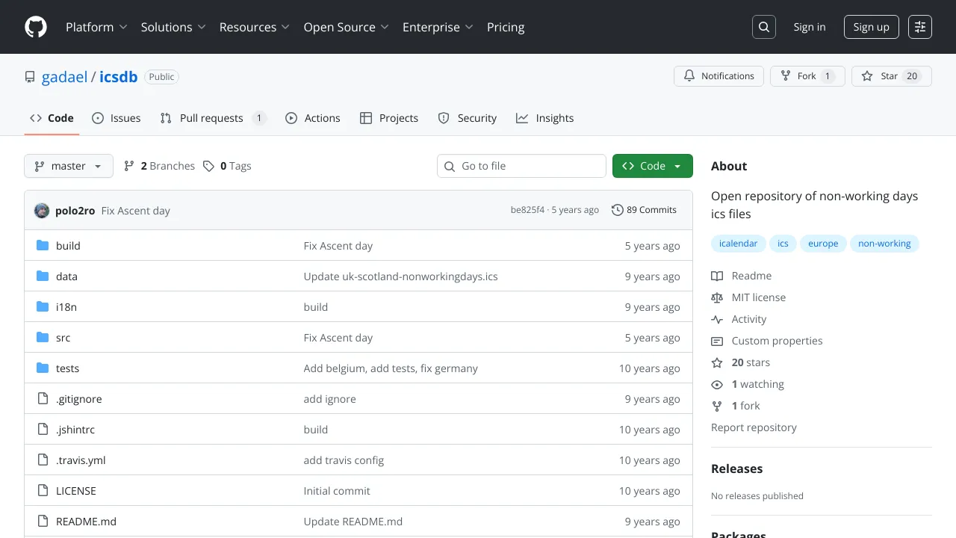Open the 'Add belgium, add tests, fix germany' commit
Image resolution: width=956 pixels, height=538 pixels.
click(x=391, y=368)
